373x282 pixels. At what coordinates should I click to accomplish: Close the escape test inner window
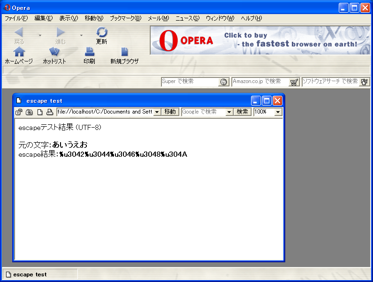point(277,101)
